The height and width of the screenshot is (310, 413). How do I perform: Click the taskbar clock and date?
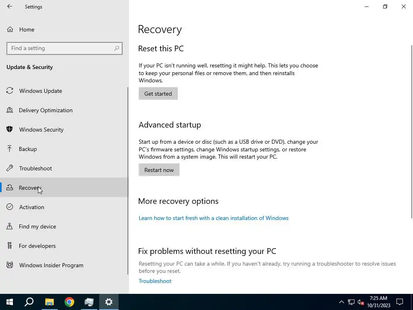pyautogui.click(x=378, y=302)
